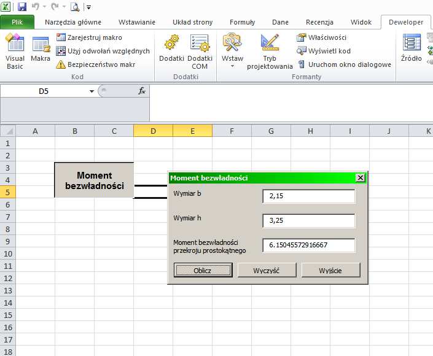Open Customize Quick Access Toolbar dropdown
433x356 pixels.
click(88, 7)
